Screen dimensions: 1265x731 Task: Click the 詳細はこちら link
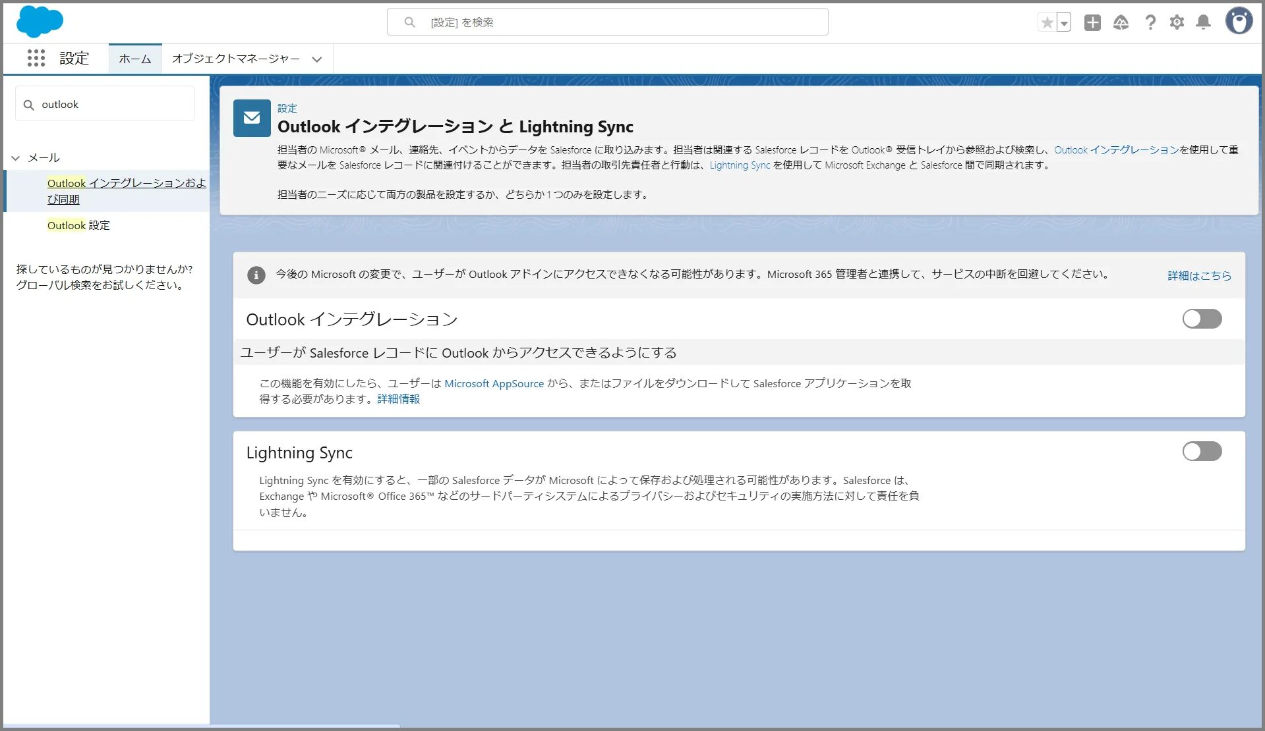coord(1199,275)
